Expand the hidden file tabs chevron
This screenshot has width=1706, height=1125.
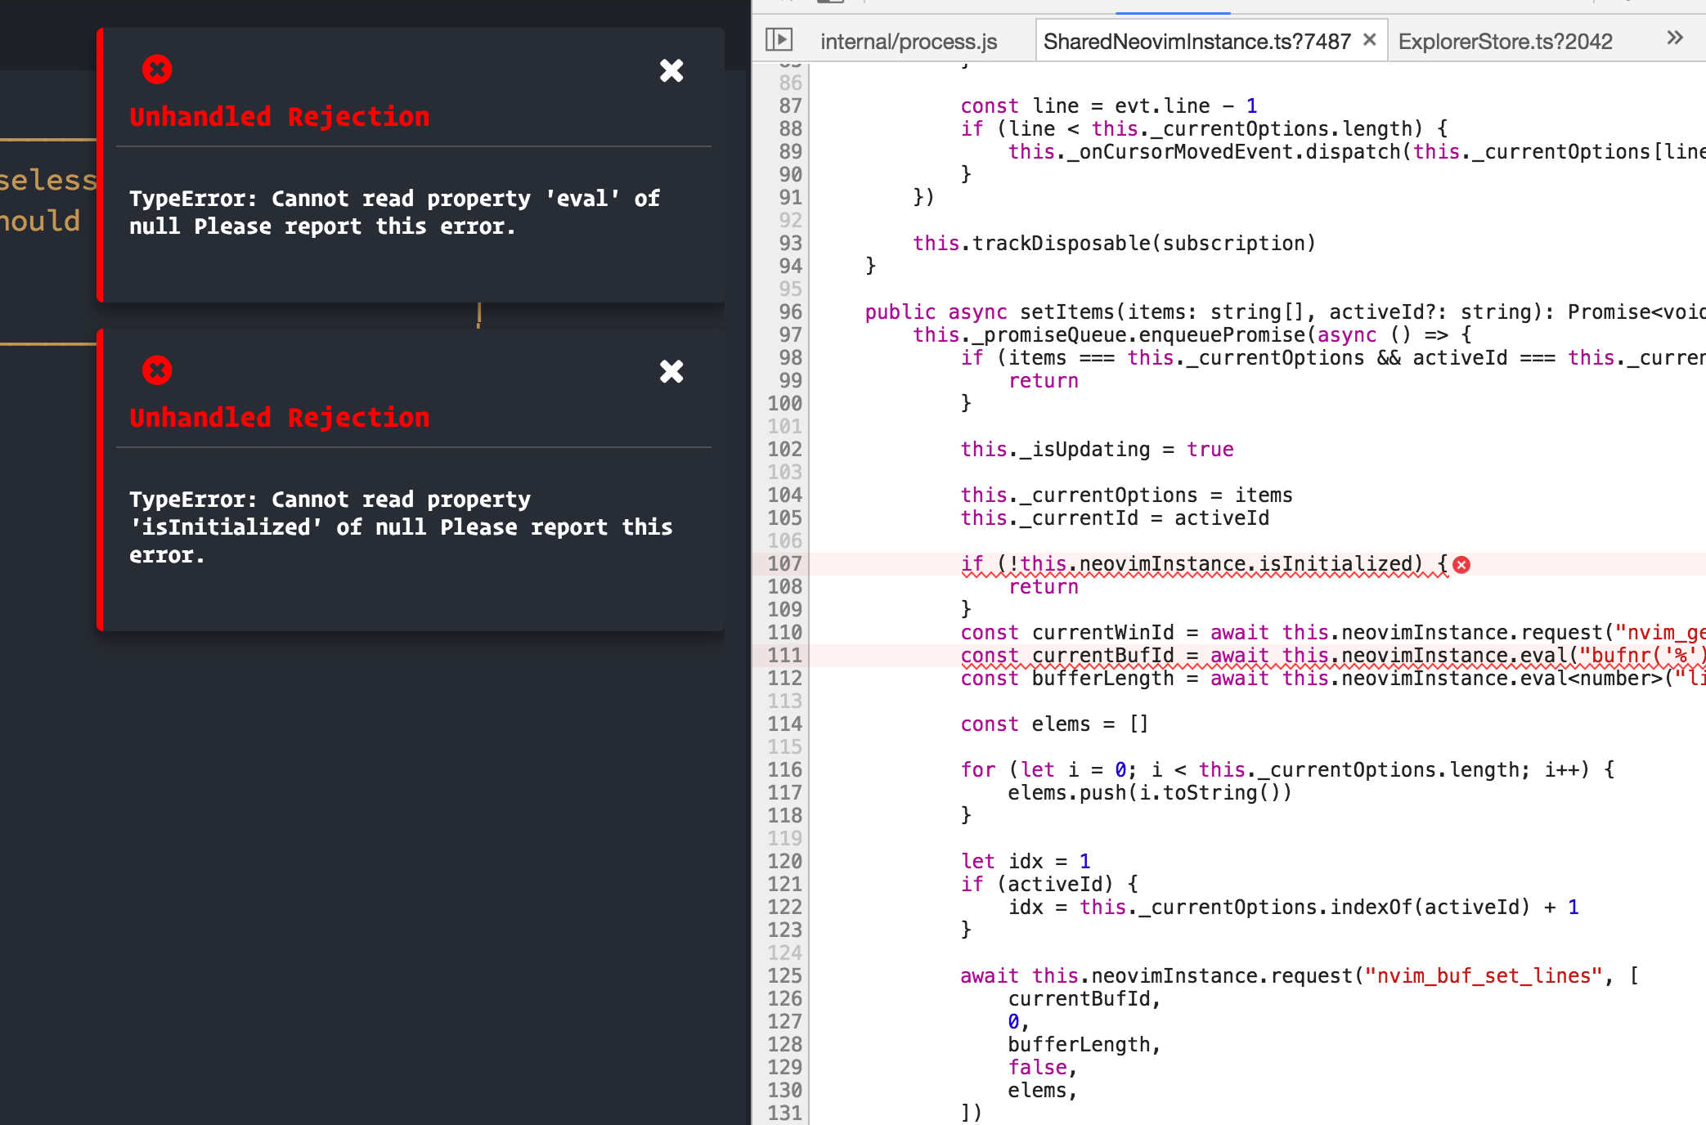point(1674,38)
